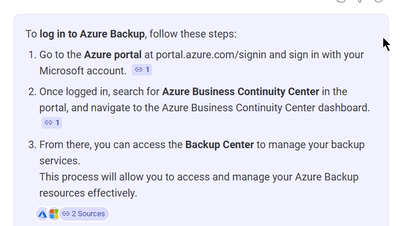
Task: Open the citation badge after "Microsoft account."
Action: click(142, 70)
